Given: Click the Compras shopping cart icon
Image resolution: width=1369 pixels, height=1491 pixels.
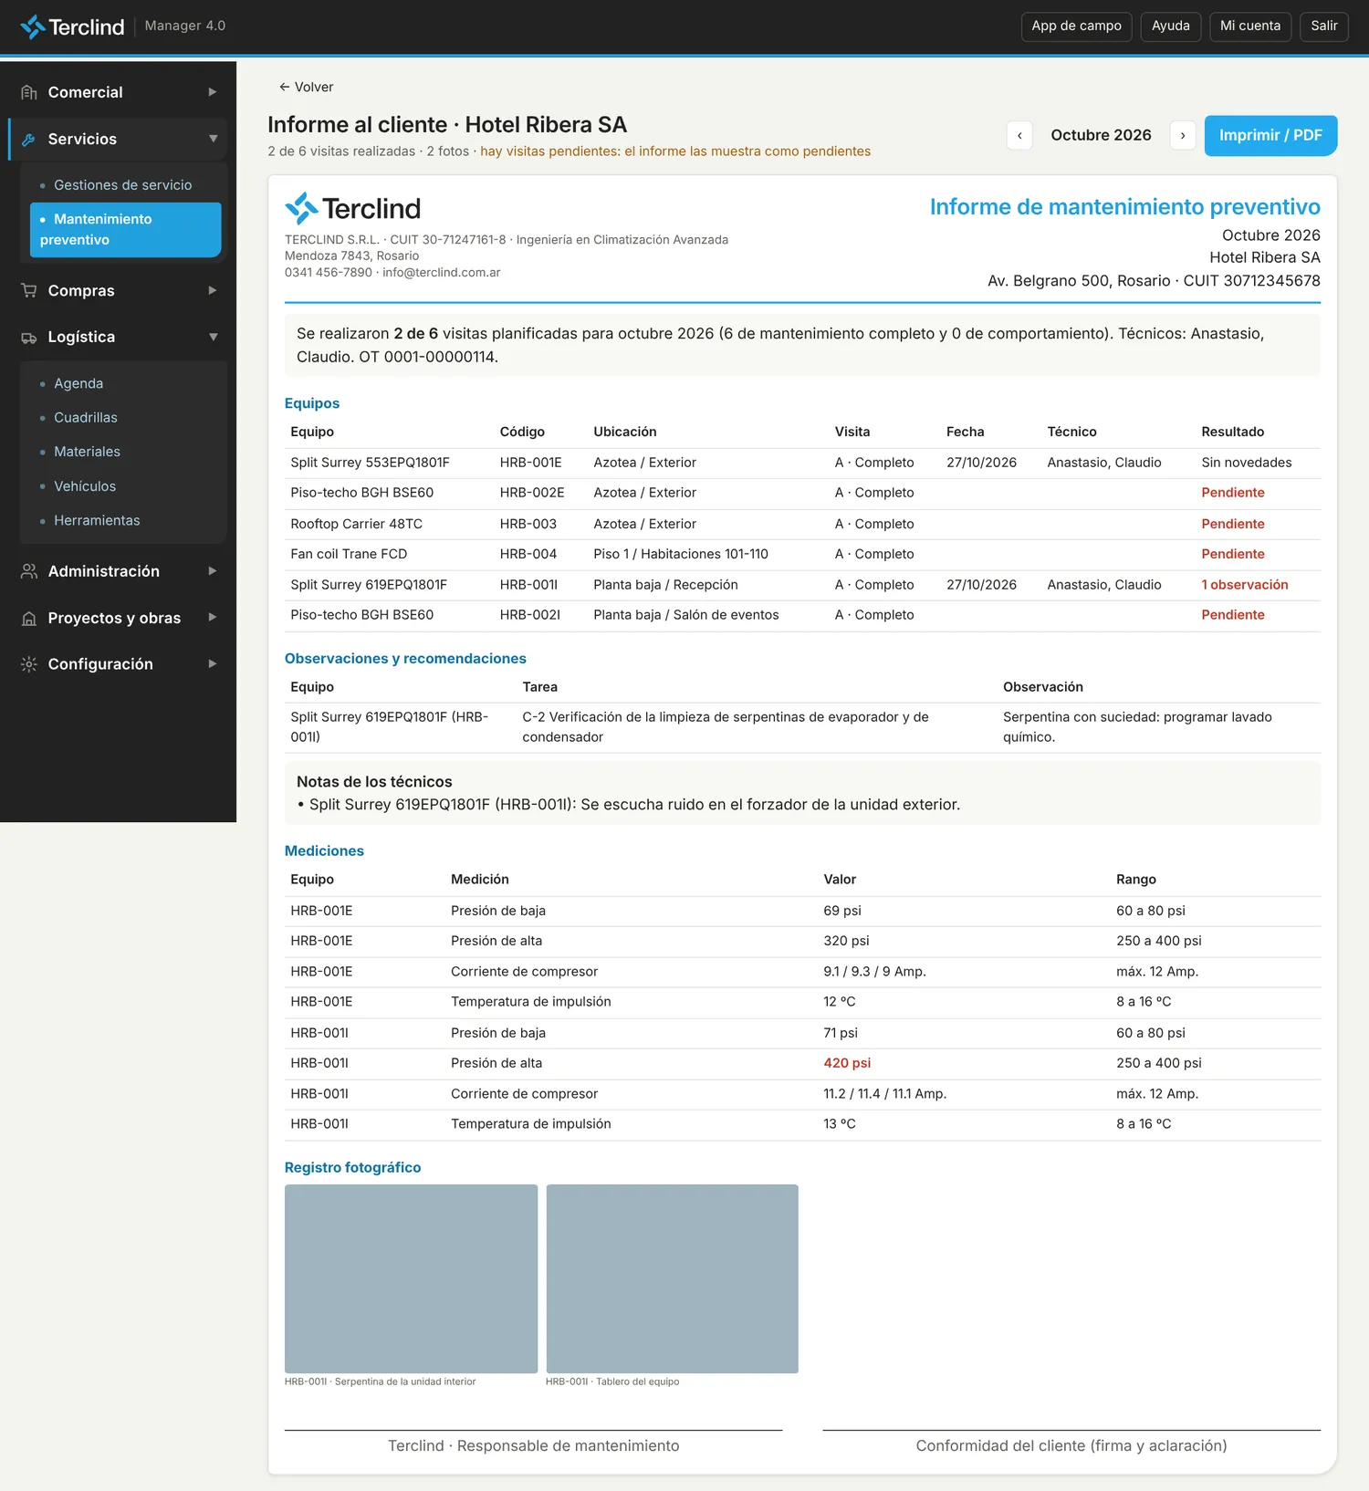Looking at the screenshot, I should 29,290.
